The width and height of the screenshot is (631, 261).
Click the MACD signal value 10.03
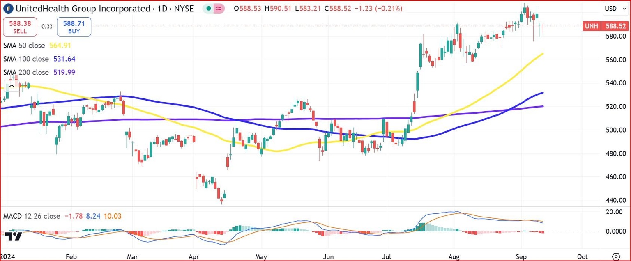tap(113, 216)
